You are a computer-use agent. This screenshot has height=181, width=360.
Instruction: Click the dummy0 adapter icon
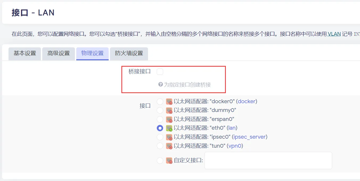[x=169, y=110]
